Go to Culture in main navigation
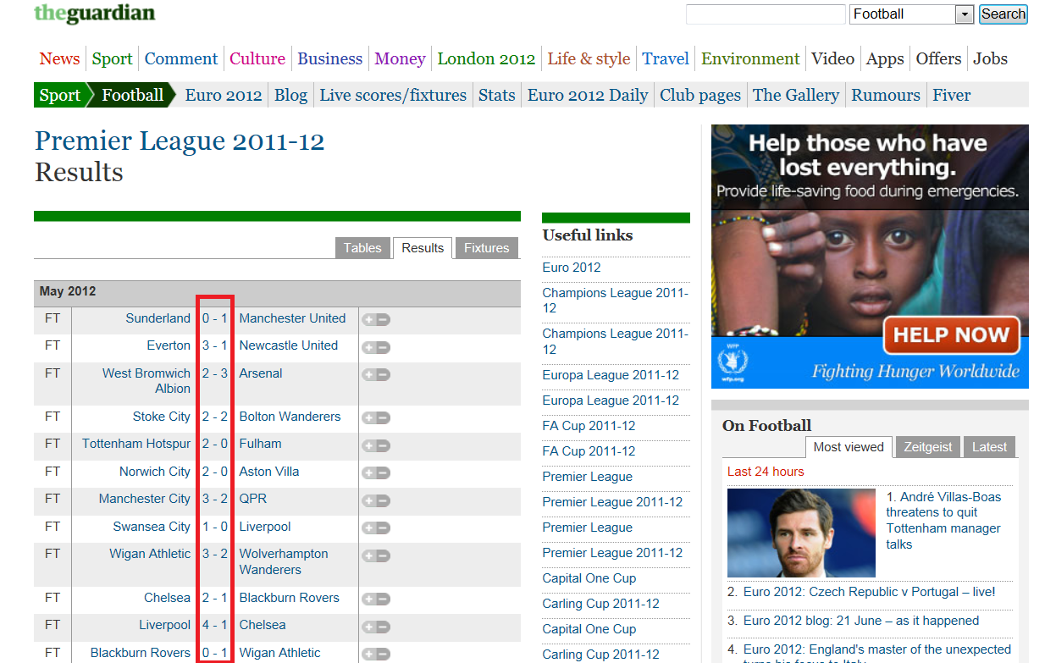Screen dimensions: 1056x663 257,58
